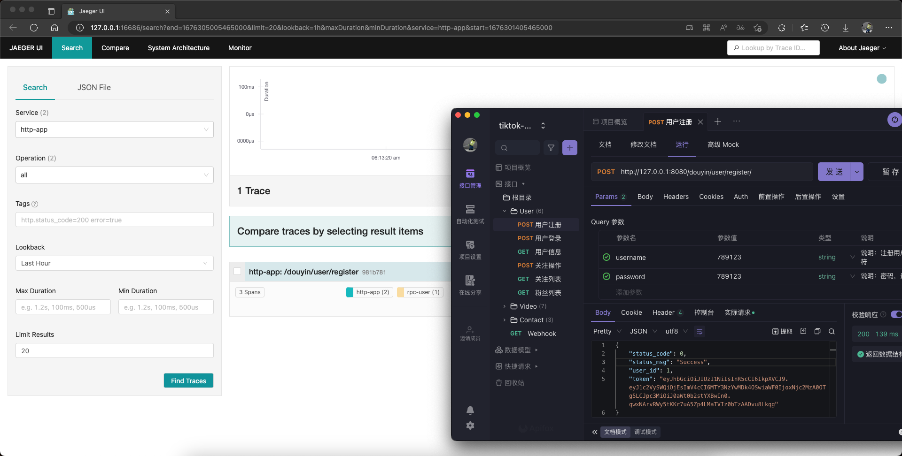Select the http-app trace result checkbox

click(237, 271)
